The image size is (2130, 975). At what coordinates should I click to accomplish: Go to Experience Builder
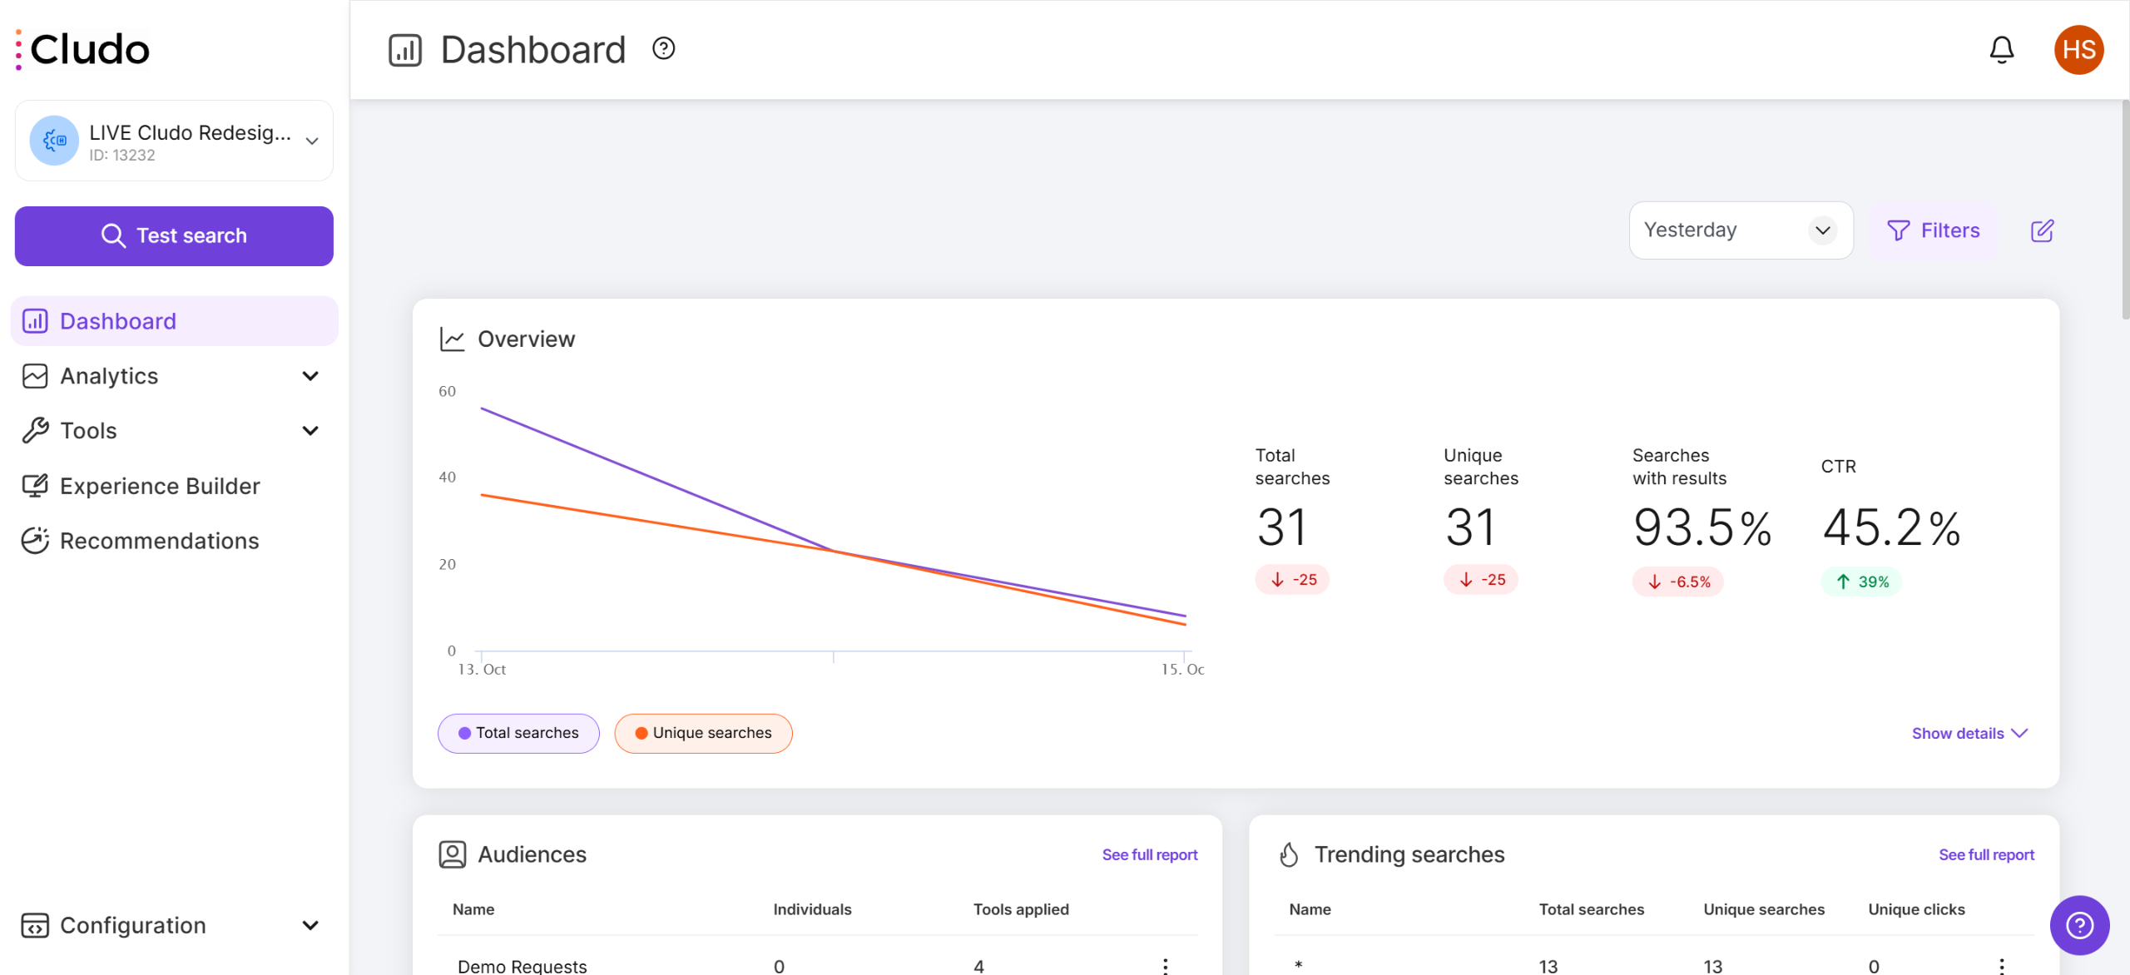tap(160, 486)
